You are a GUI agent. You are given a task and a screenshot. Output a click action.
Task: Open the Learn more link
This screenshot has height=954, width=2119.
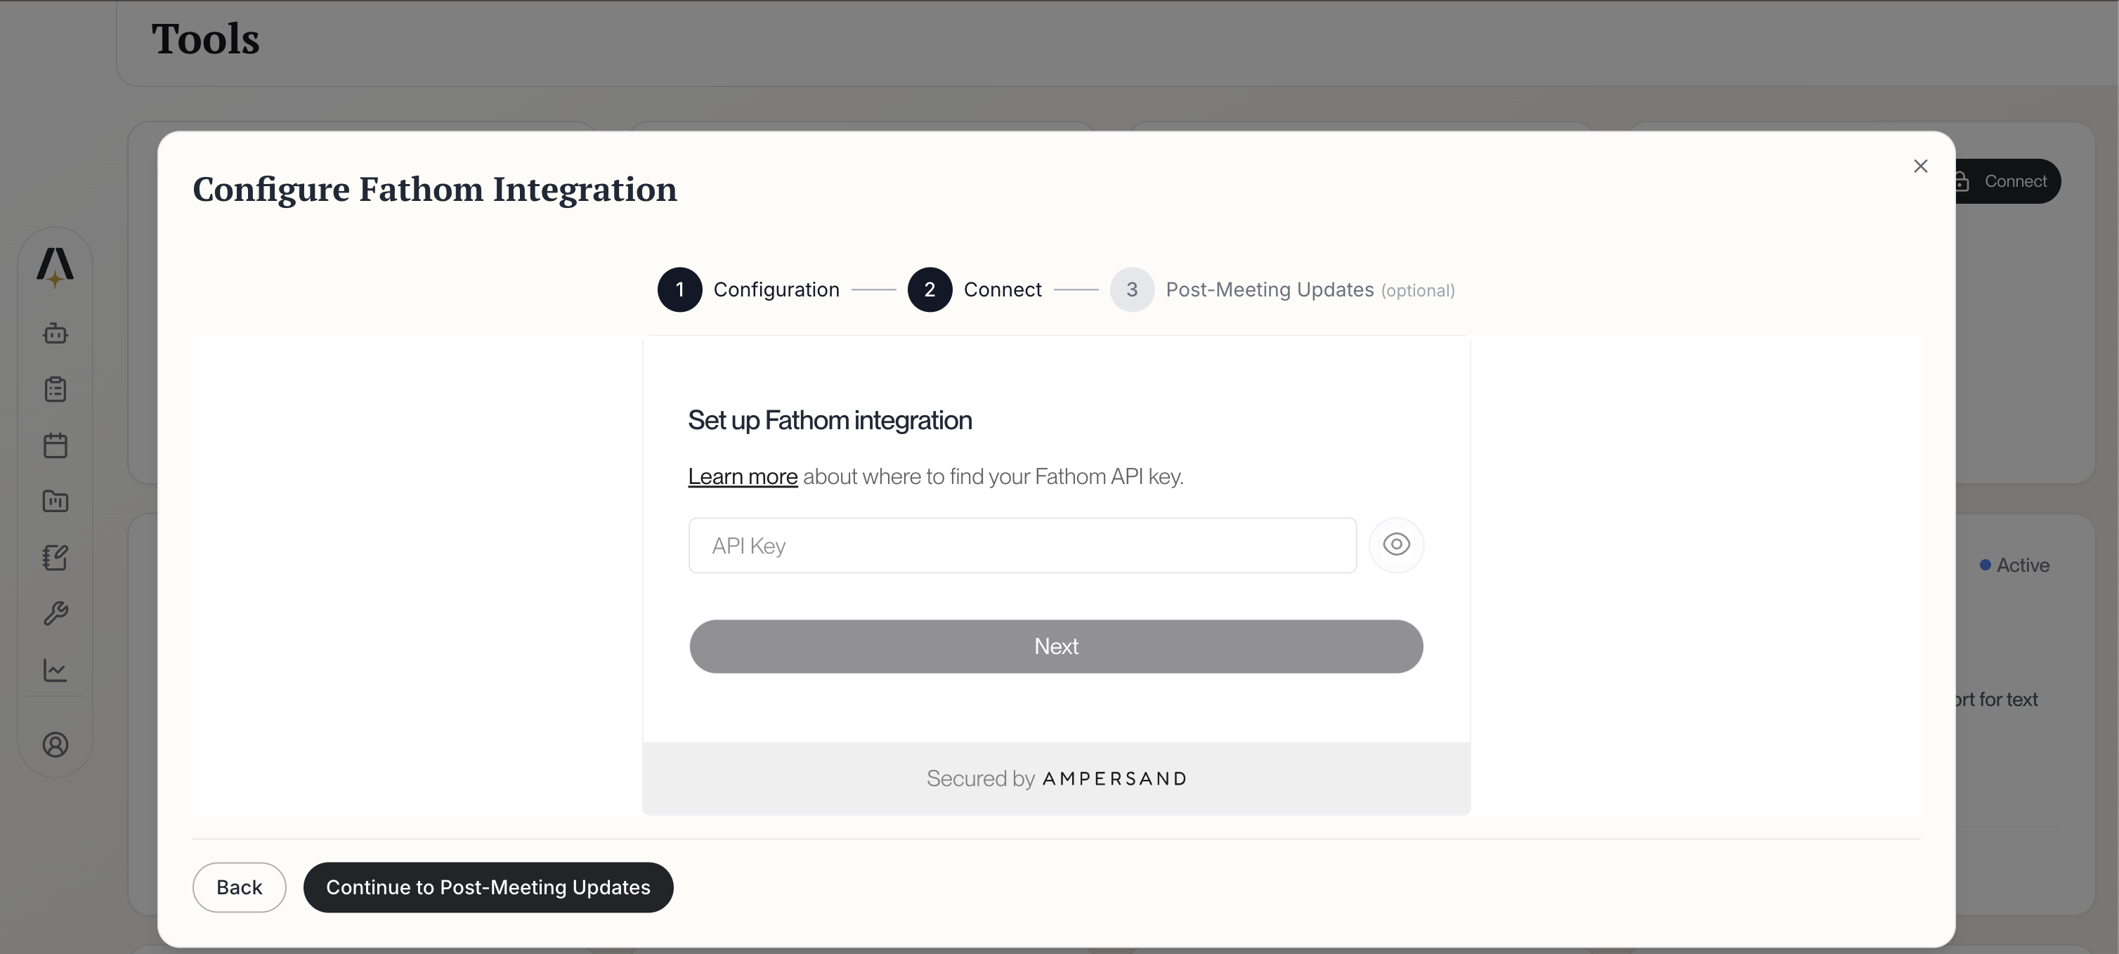(741, 476)
